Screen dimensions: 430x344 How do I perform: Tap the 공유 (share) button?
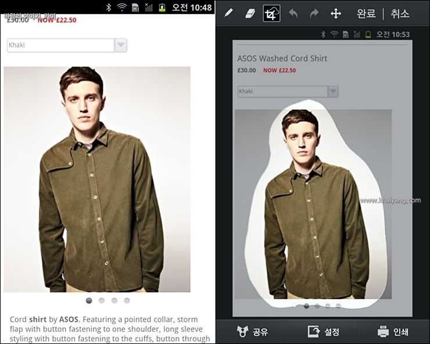pos(252,332)
